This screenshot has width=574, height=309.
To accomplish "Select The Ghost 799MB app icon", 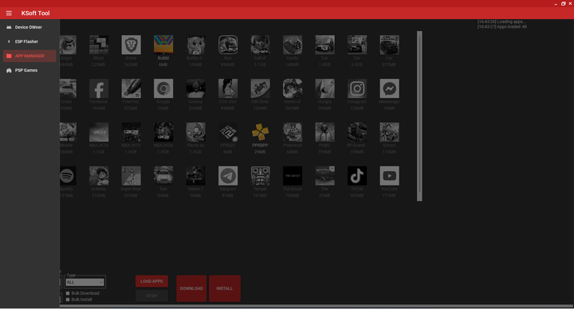I will pyautogui.click(x=293, y=176).
